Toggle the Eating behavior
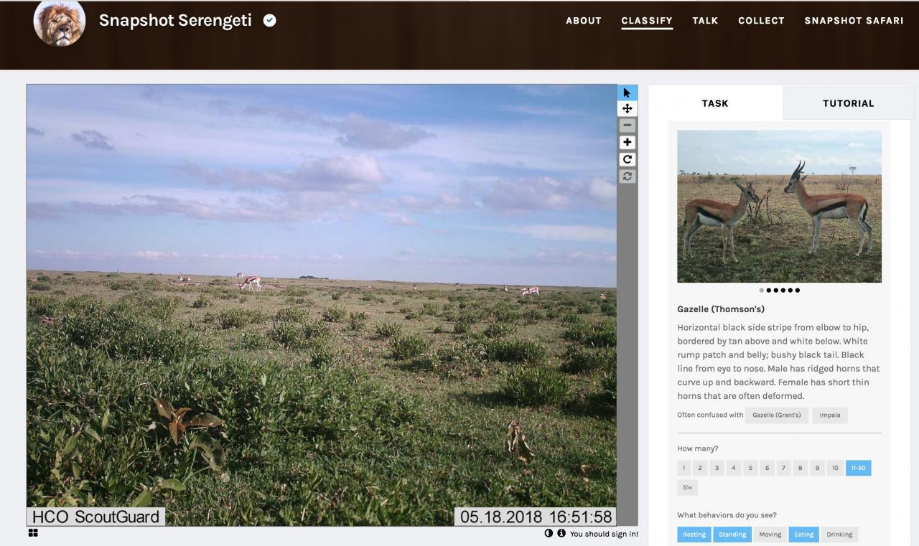This screenshot has height=546, width=919. 804,535
